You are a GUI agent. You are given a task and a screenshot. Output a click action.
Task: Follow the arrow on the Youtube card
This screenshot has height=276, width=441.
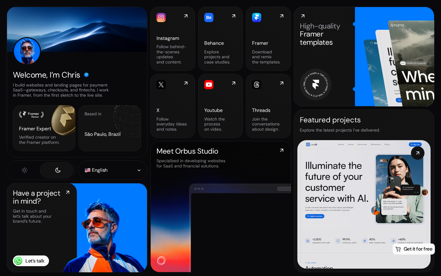pyautogui.click(x=234, y=83)
